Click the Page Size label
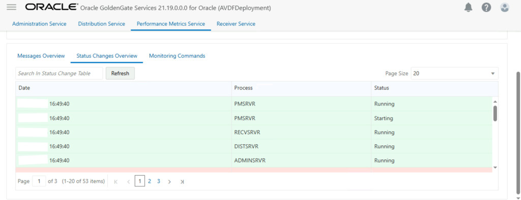Viewport: 521px width, 200px height. (x=397, y=73)
